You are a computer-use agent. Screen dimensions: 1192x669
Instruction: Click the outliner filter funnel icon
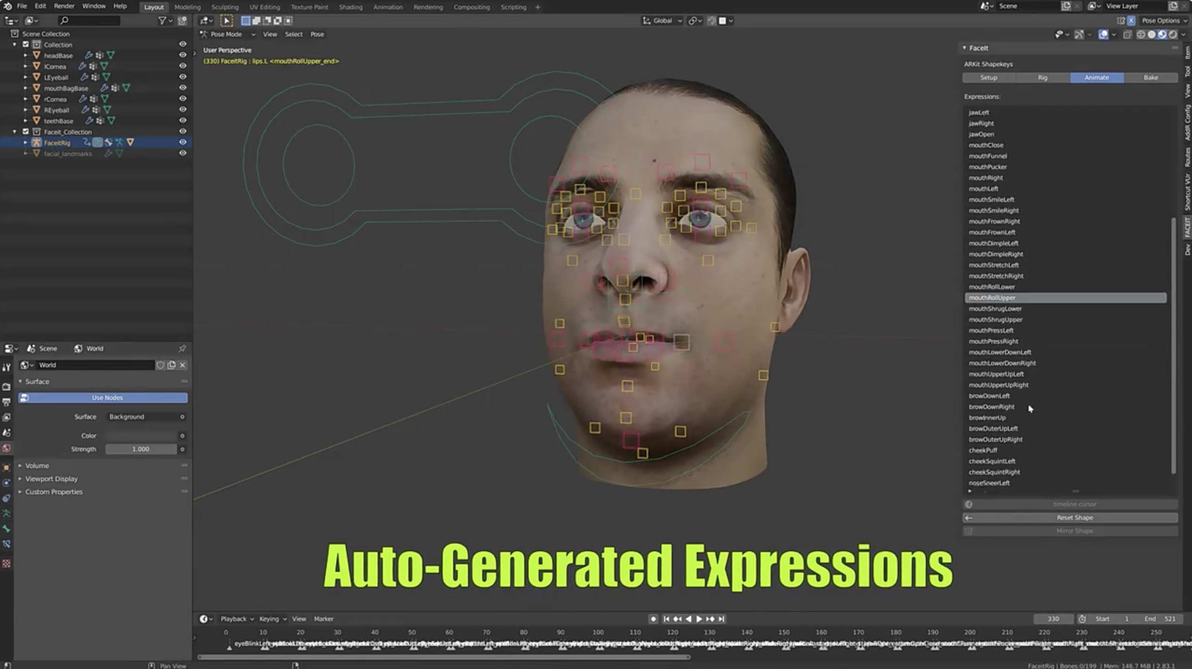(162, 21)
